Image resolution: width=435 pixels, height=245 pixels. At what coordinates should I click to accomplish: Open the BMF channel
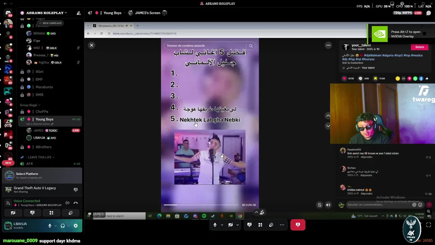(x=50, y=79)
